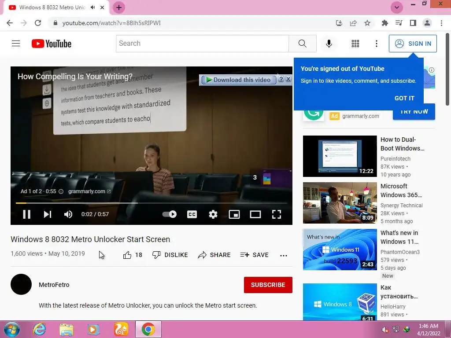Click the SIGN IN button

coord(413,44)
